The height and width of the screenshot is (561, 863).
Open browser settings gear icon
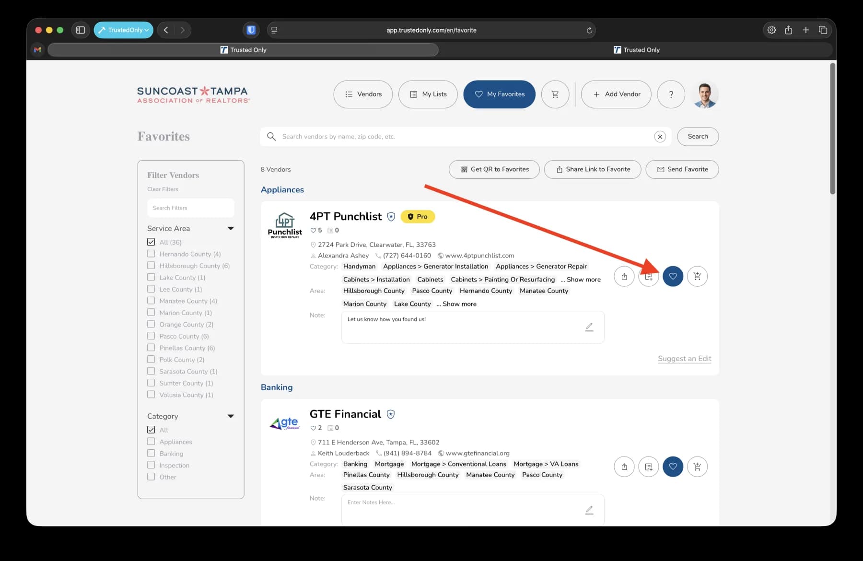tap(771, 30)
